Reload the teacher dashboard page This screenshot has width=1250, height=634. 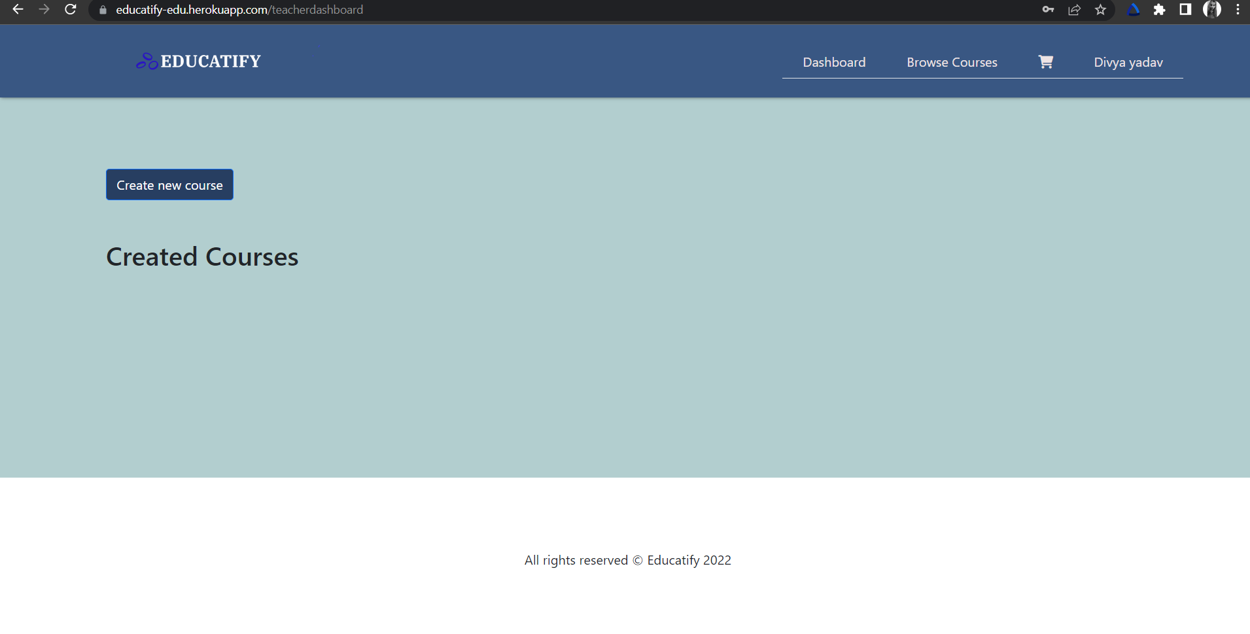tap(69, 10)
